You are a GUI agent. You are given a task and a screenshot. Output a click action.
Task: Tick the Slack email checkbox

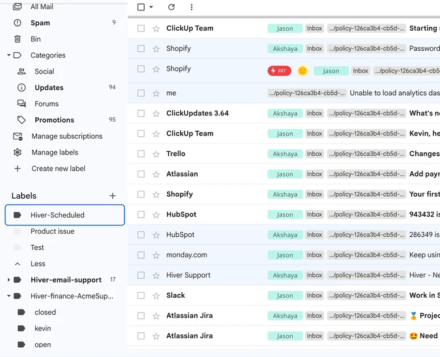[x=141, y=295]
